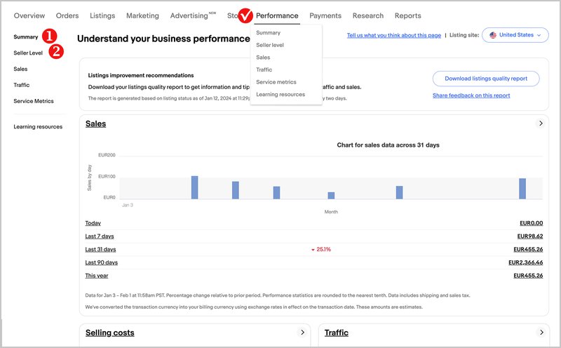This screenshot has height=348, width=561.
Task: Open the Traffic card heading link
Action: point(337,333)
